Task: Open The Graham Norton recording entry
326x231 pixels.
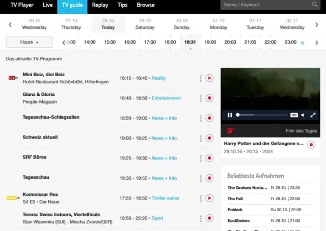Action: pos(270,188)
